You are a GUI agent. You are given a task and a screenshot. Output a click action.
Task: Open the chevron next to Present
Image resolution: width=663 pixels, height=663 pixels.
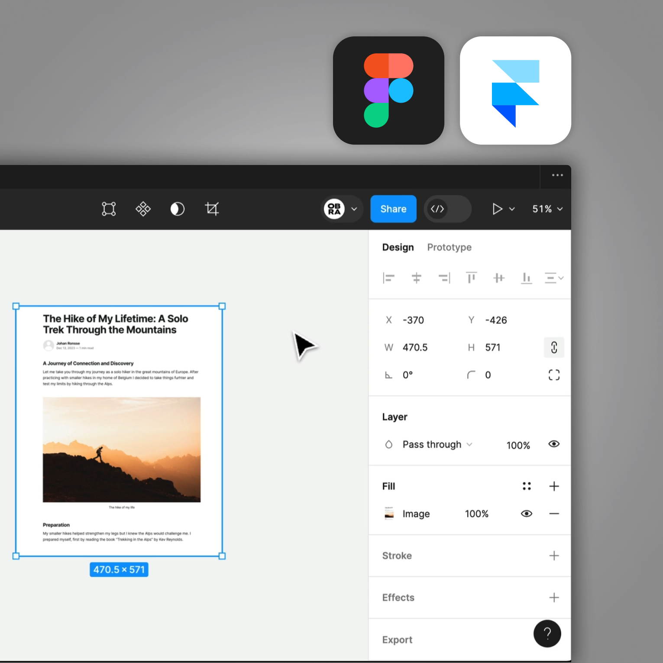coord(512,209)
